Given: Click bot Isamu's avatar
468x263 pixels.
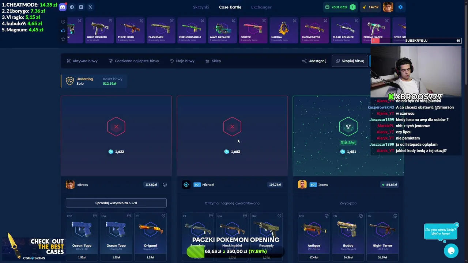Looking at the screenshot, I should click(302, 184).
